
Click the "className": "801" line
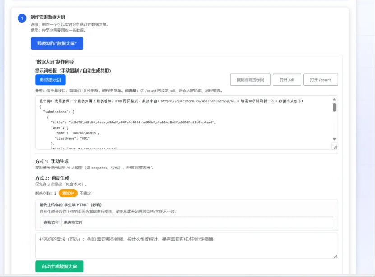pos(72,138)
